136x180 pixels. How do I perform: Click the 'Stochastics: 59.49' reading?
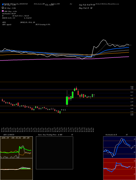(9, 14)
